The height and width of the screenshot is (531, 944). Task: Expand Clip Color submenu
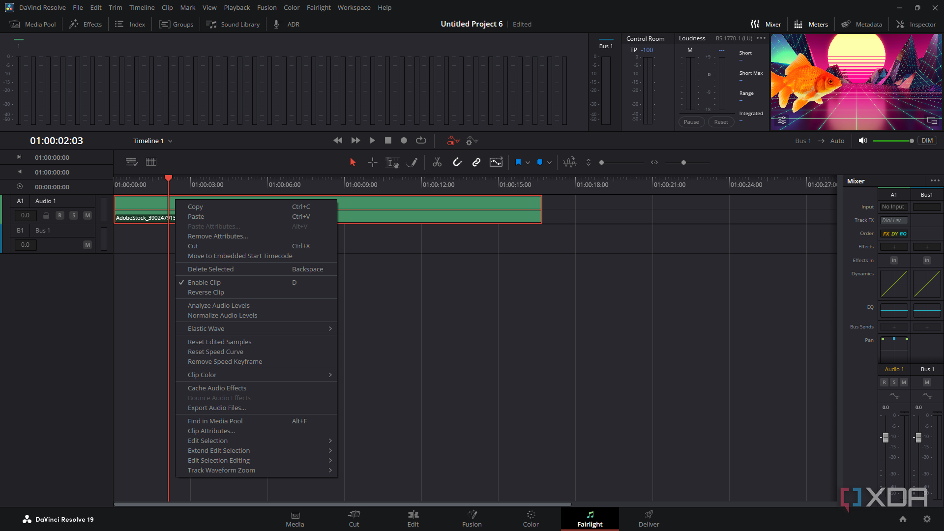[x=256, y=375]
